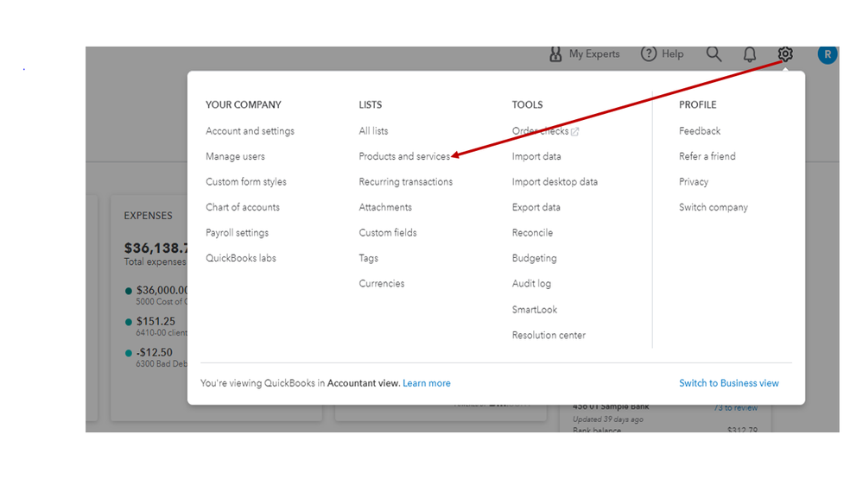Open Products and services
The height and width of the screenshot is (485, 863).
click(404, 156)
